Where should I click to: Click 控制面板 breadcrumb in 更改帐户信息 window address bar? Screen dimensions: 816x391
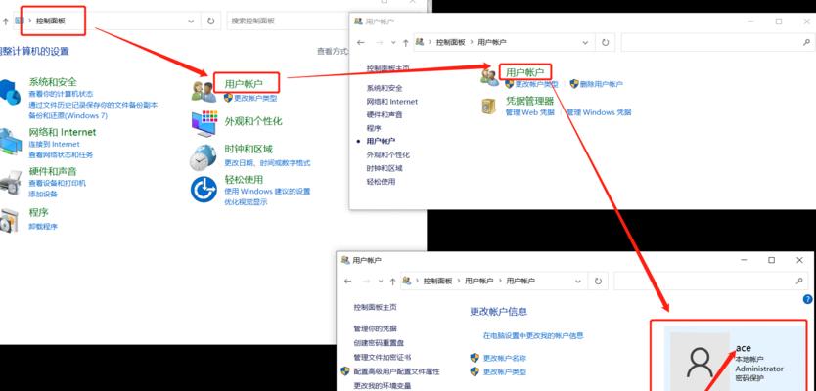coord(438,281)
